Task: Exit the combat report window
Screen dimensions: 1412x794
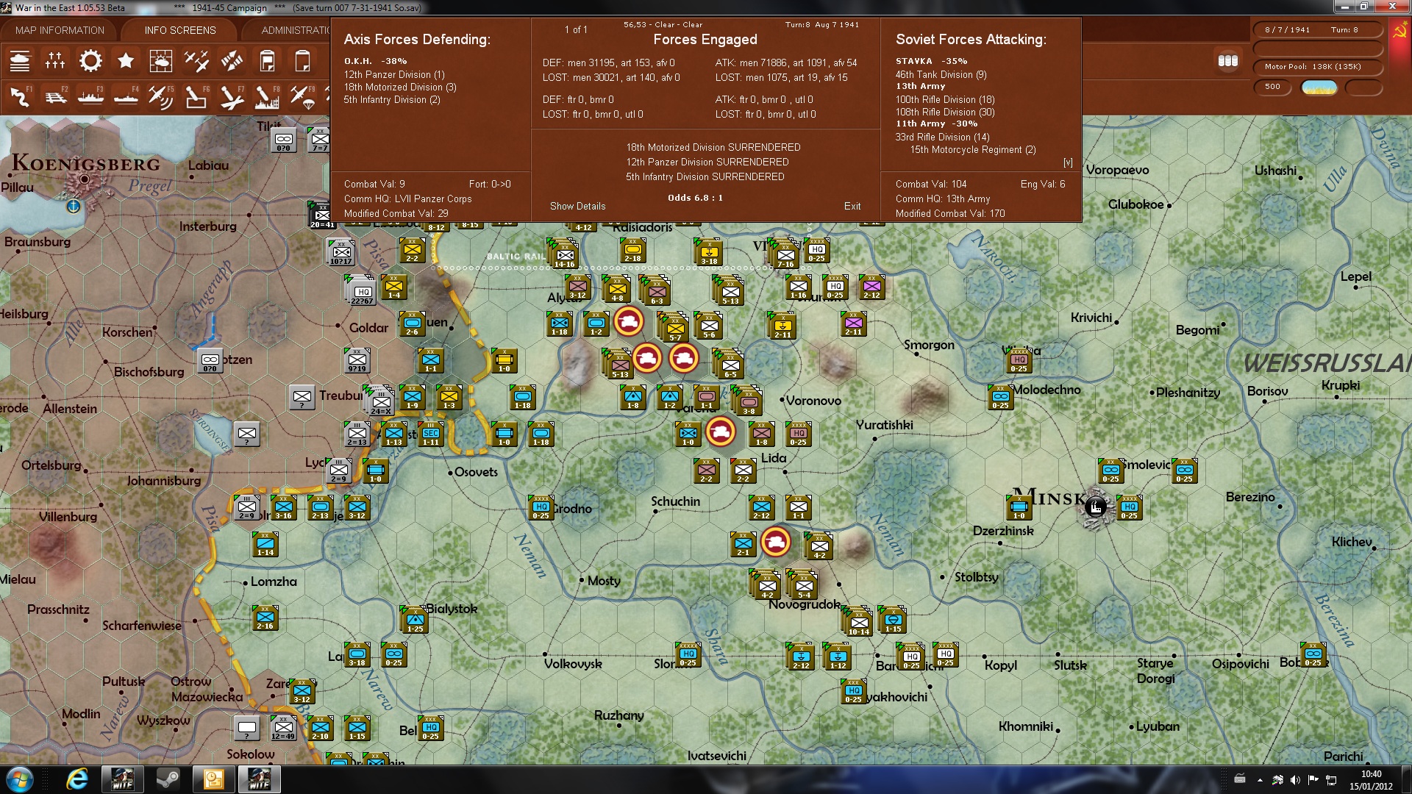Action: coord(852,207)
